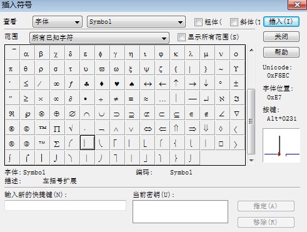The height and width of the screenshot is (232, 307).
Task: Focus the 输入新的快捷键(N) input field
Action: (x=65, y=205)
